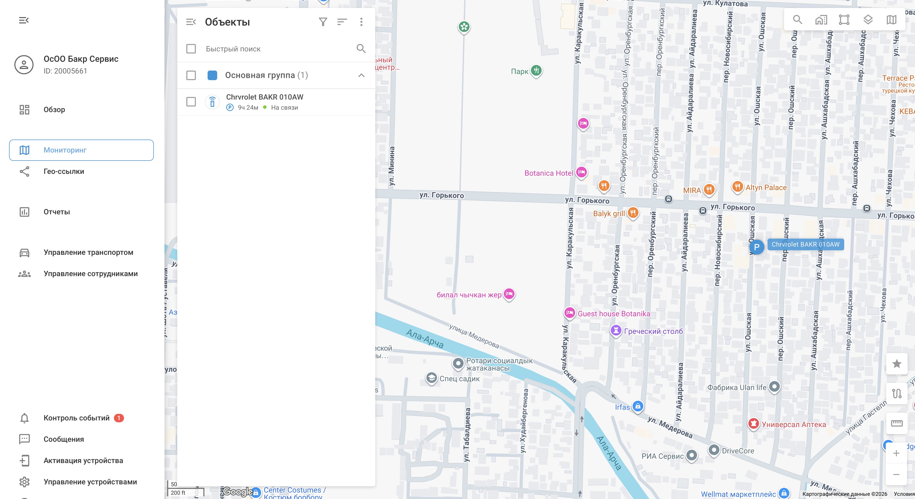This screenshot has height=499, width=915.
Task: Open the track building tool
Action: tap(897, 394)
